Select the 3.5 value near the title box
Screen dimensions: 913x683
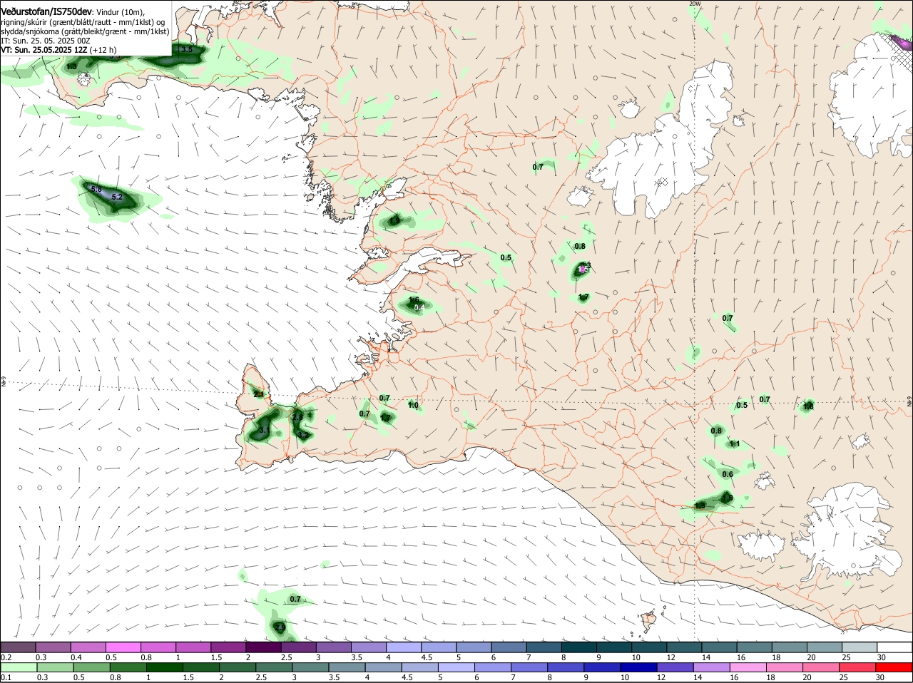click(187, 49)
